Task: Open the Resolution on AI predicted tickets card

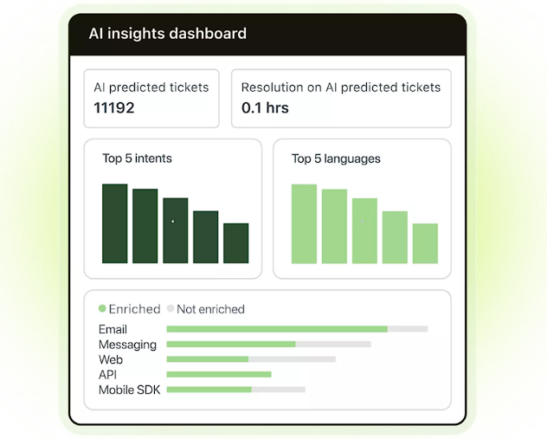Action: [341, 98]
